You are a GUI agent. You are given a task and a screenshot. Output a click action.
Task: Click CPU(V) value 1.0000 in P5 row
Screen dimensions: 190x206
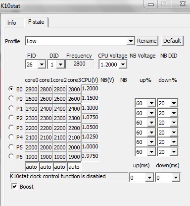(x=90, y=146)
